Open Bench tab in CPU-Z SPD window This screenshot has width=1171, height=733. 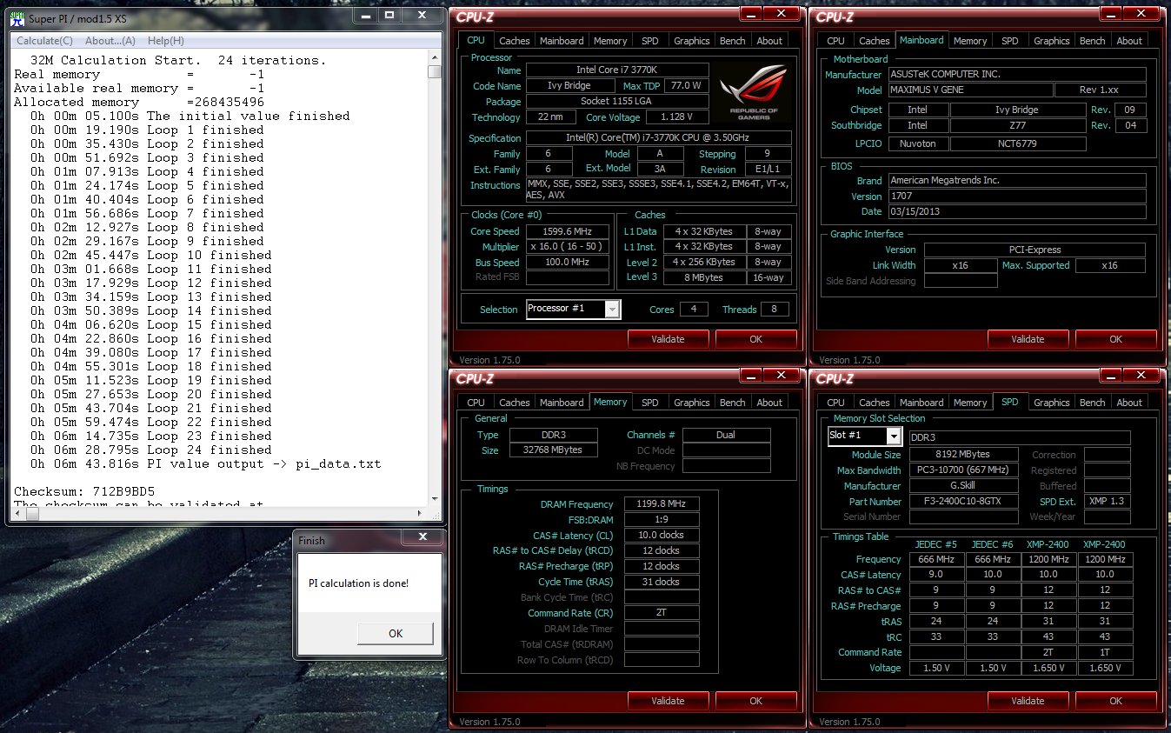point(1093,403)
